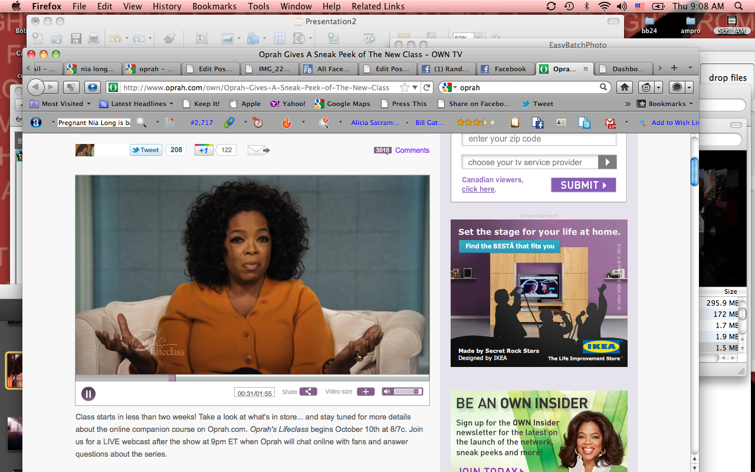Mute the video using the speaker icon
Image resolution: width=755 pixels, height=472 pixels.
point(386,392)
